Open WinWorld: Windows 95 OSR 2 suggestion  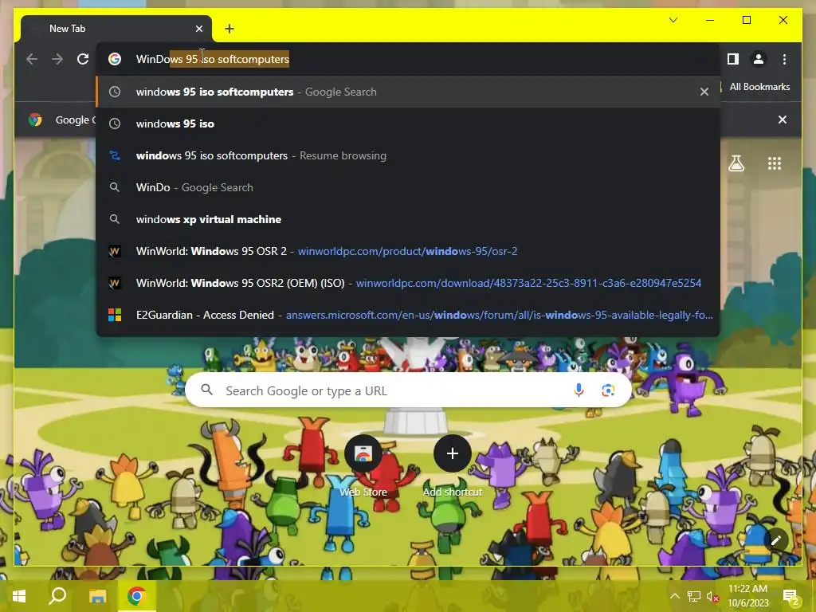point(409,251)
